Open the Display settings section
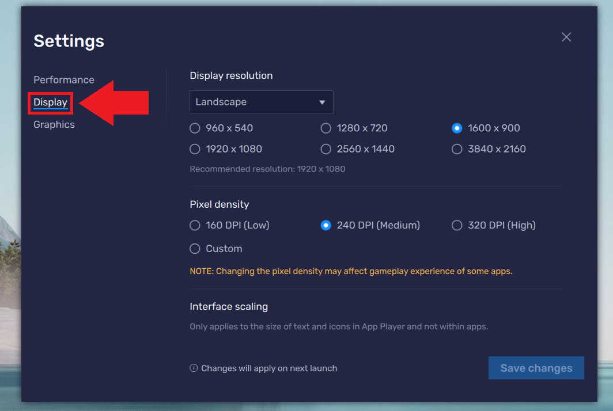The image size is (613, 411). coord(50,102)
